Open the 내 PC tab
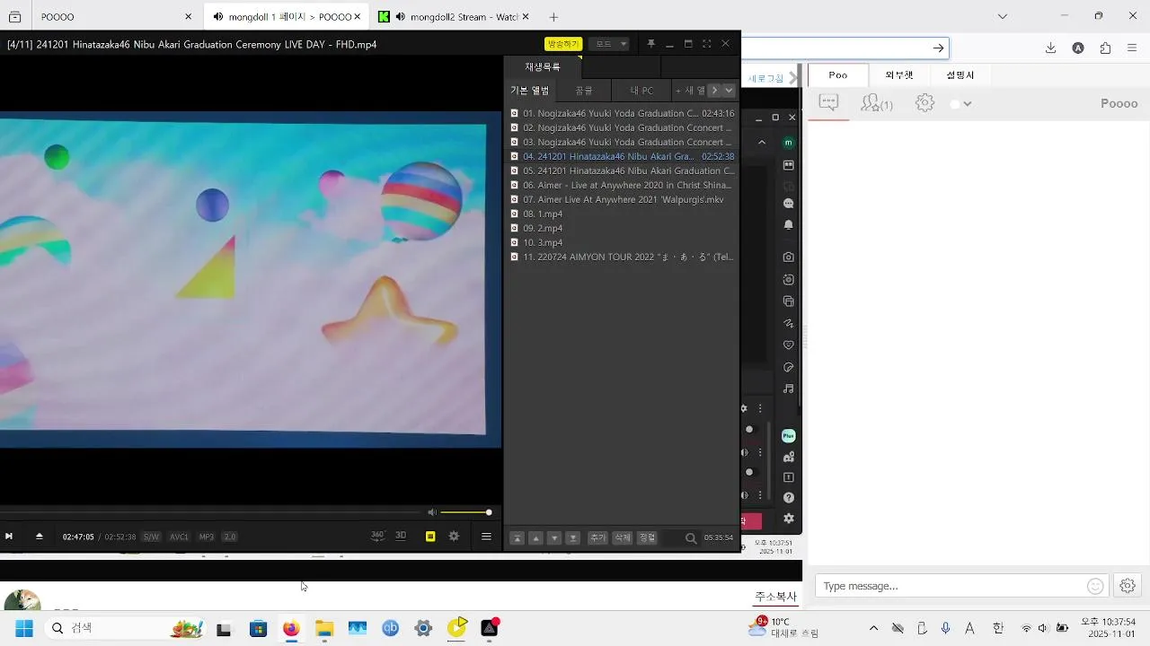Screen dimensions: 1150x646 tap(641, 91)
